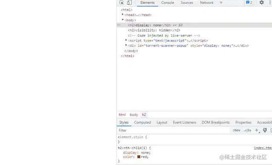Toggle the device toolbar icon
Image resolution: width=272 pixels, height=165 pixels.
pos(129,3)
